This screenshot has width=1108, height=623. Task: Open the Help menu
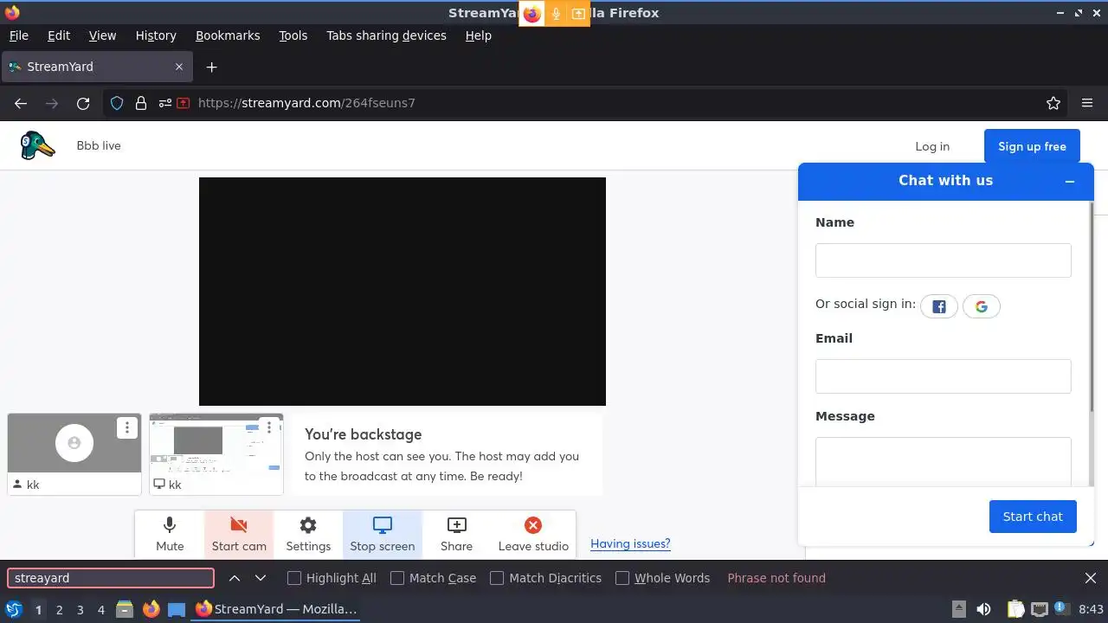479,35
